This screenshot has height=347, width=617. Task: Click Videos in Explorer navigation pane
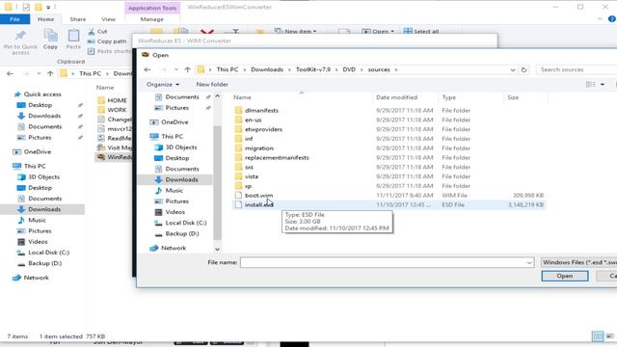click(38, 242)
